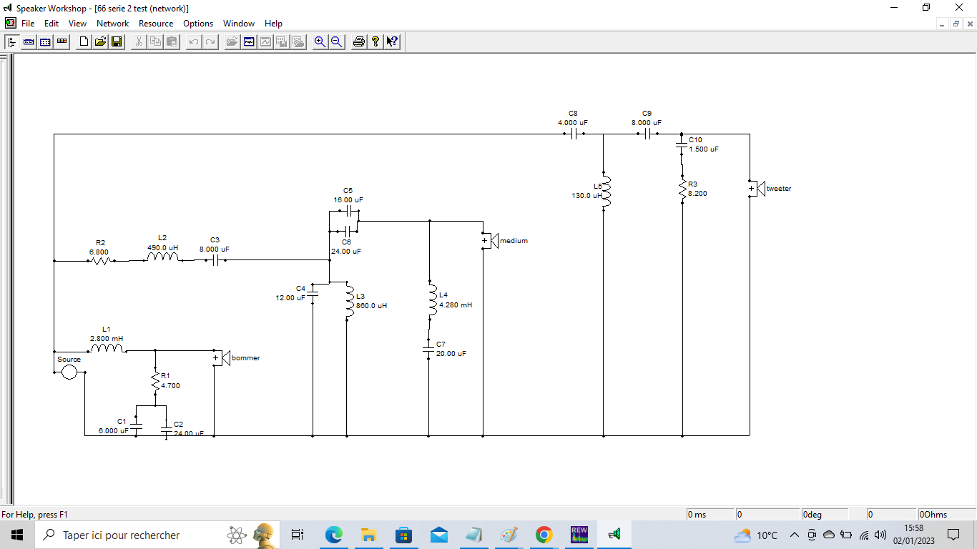
Task: Click the New document icon
Action: (84, 42)
